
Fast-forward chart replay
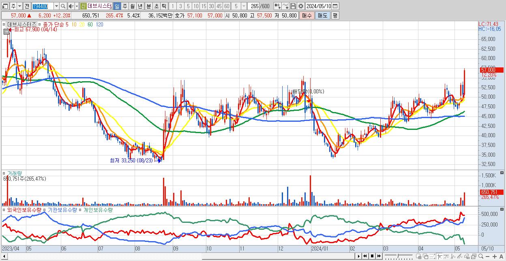(x=379, y=256)
